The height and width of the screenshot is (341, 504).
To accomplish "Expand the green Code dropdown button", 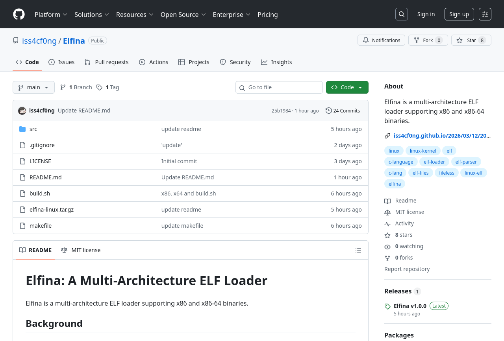I will [347, 87].
